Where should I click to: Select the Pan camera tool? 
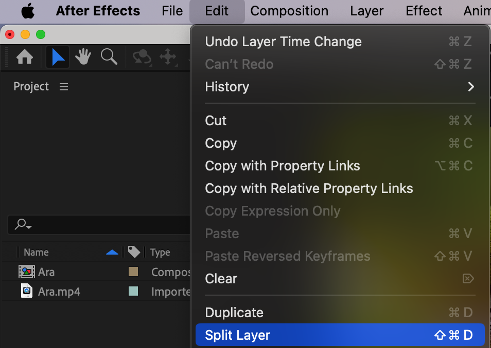(168, 57)
